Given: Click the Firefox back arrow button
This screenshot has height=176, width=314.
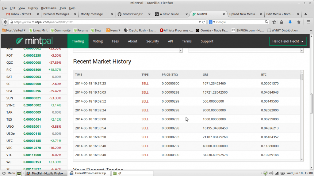Looking at the screenshot, I should point(6,22).
